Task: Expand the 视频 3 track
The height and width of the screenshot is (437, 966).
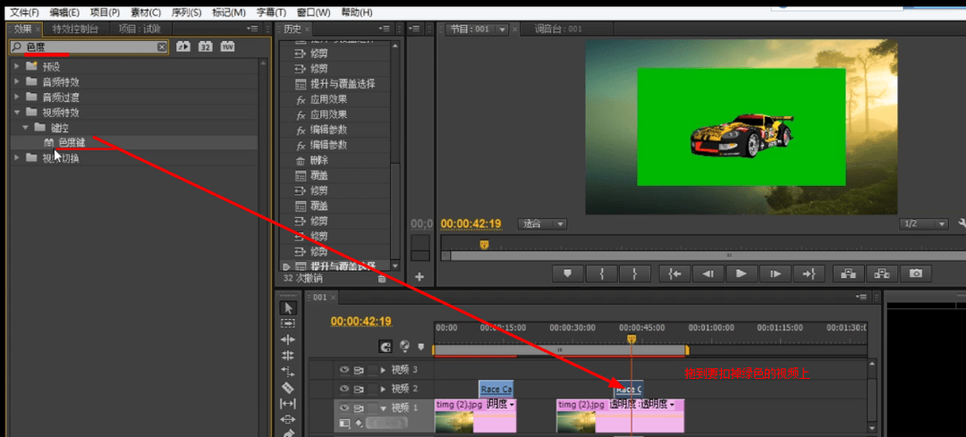Action: coord(384,371)
